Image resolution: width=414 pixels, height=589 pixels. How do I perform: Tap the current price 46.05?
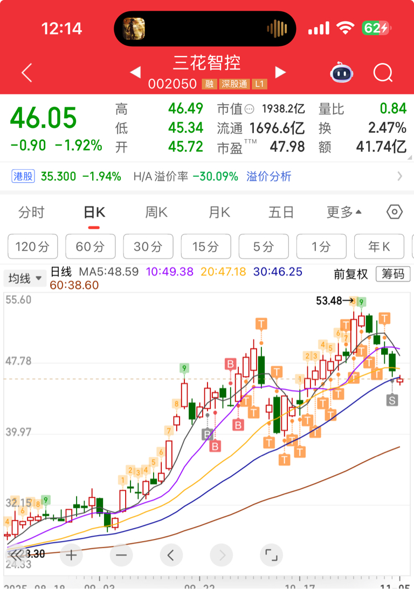44,118
